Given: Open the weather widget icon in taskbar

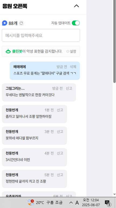Looking at the screenshot, I should pos(31,203).
